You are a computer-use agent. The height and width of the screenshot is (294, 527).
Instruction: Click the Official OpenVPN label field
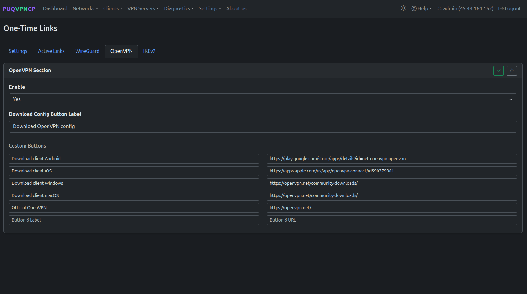(x=134, y=208)
